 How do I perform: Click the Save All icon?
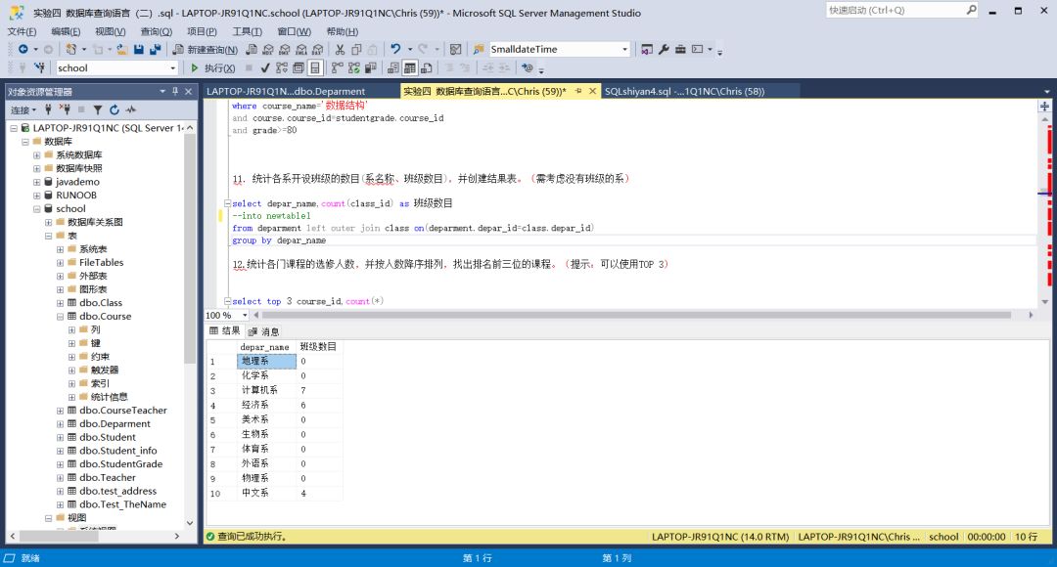coord(155,49)
